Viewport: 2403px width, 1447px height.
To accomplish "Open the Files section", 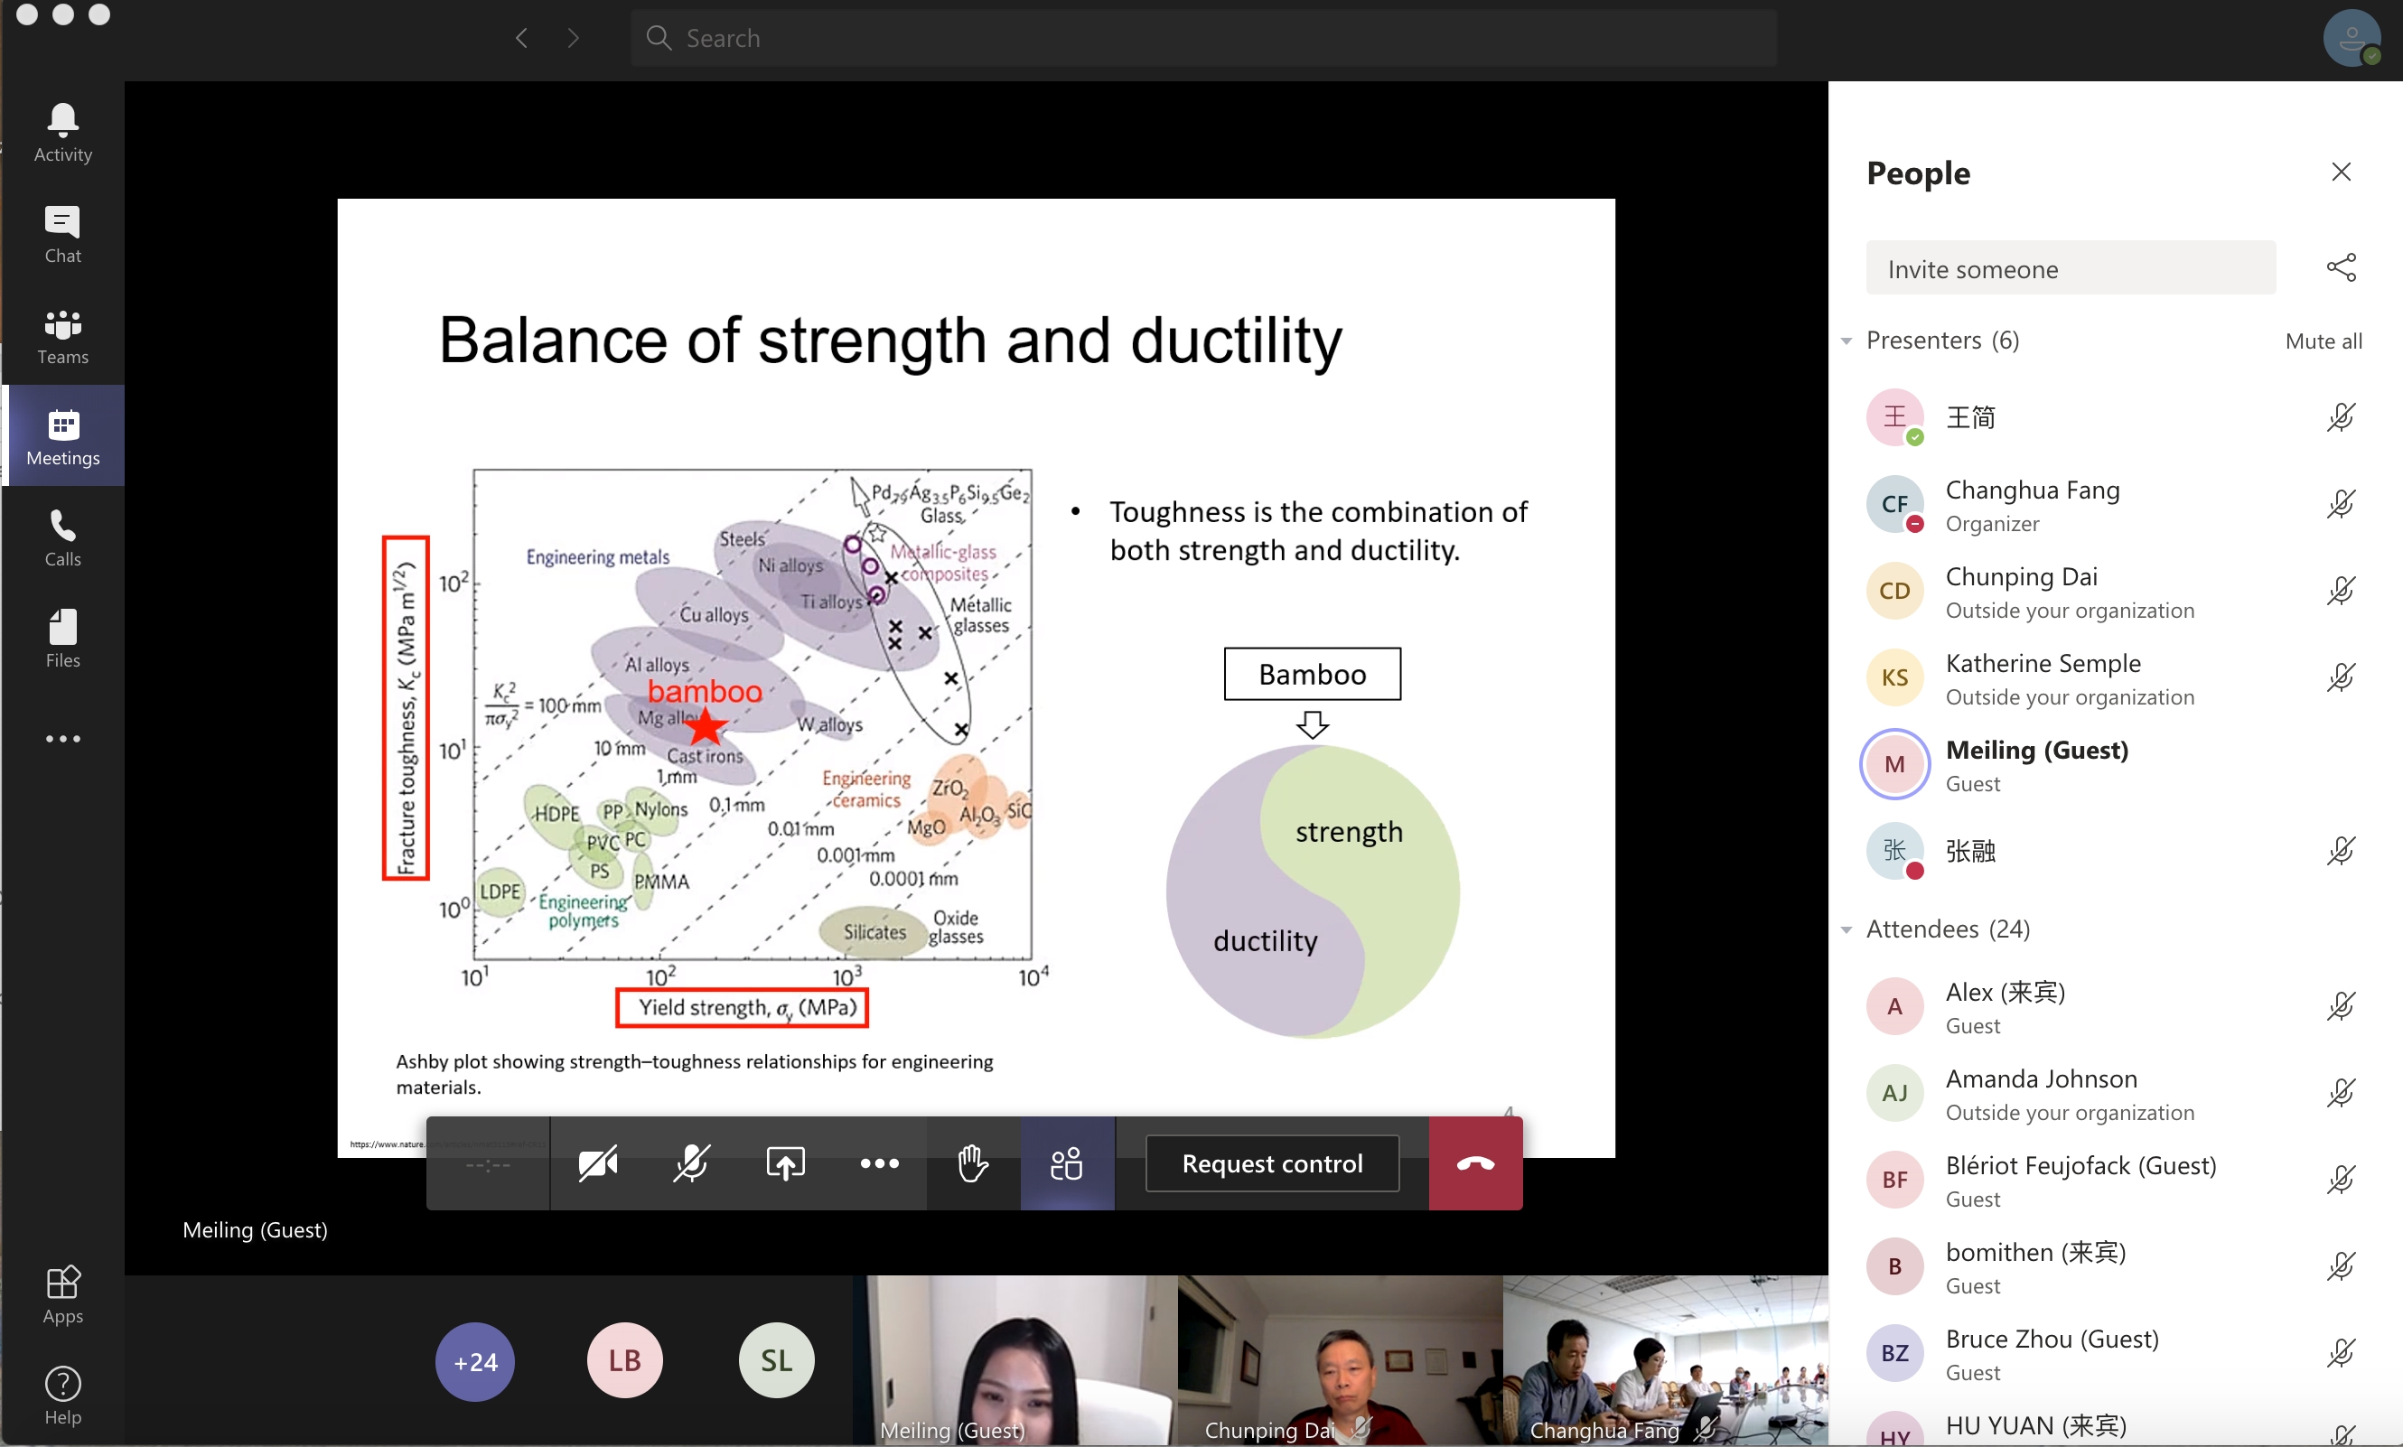I will point(62,639).
